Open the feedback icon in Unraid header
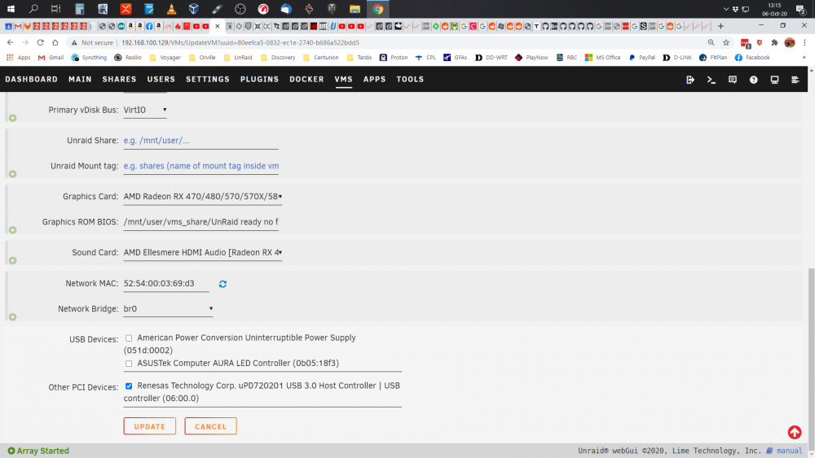The height and width of the screenshot is (458, 815). pyautogui.click(x=733, y=80)
